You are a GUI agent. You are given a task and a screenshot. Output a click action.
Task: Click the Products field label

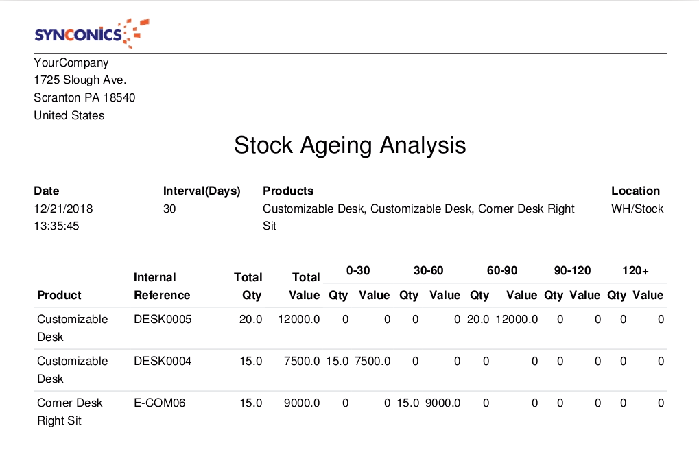288,191
